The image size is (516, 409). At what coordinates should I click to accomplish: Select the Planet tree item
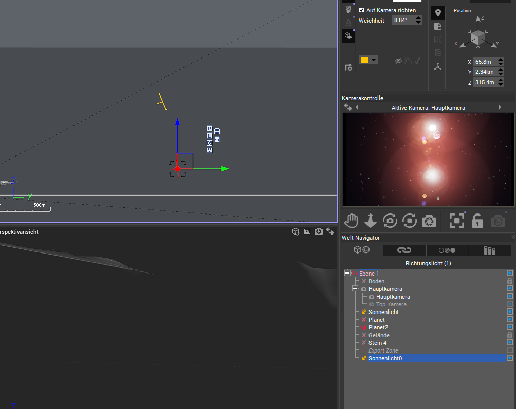click(377, 320)
